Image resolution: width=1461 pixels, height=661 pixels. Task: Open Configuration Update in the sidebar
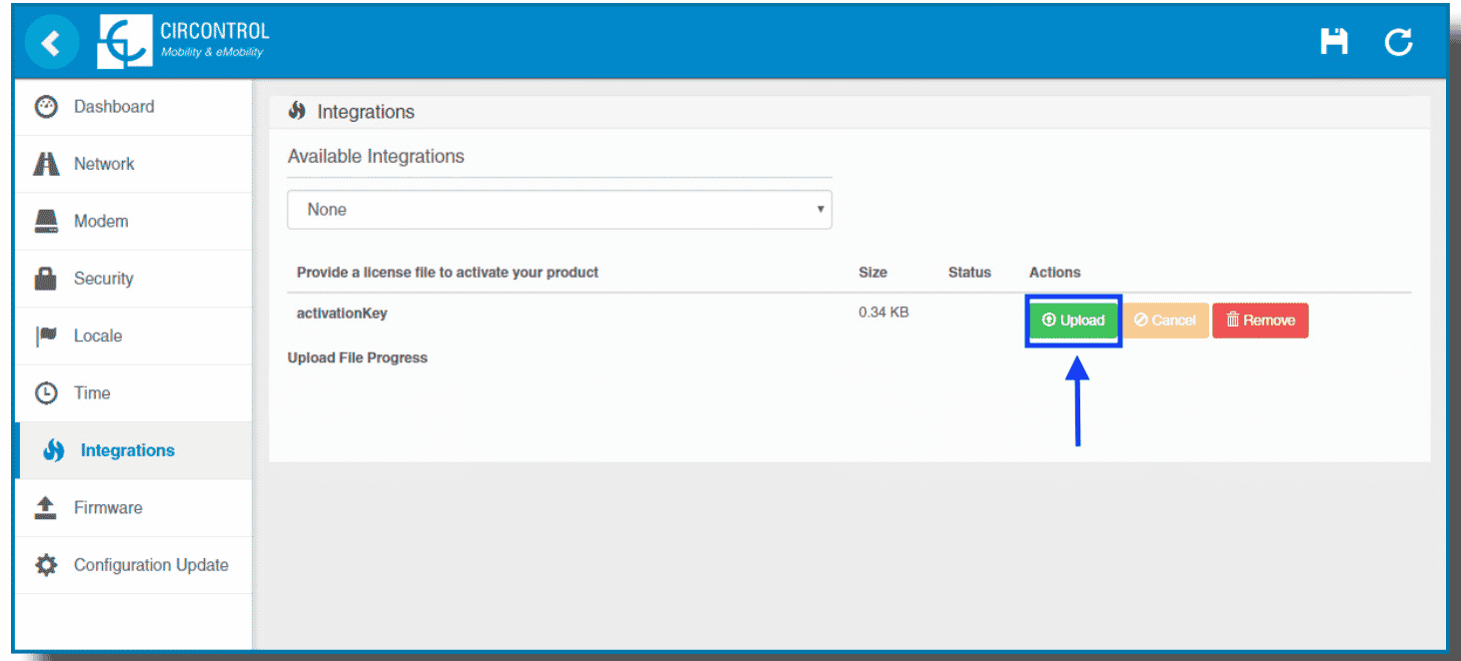pos(134,565)
